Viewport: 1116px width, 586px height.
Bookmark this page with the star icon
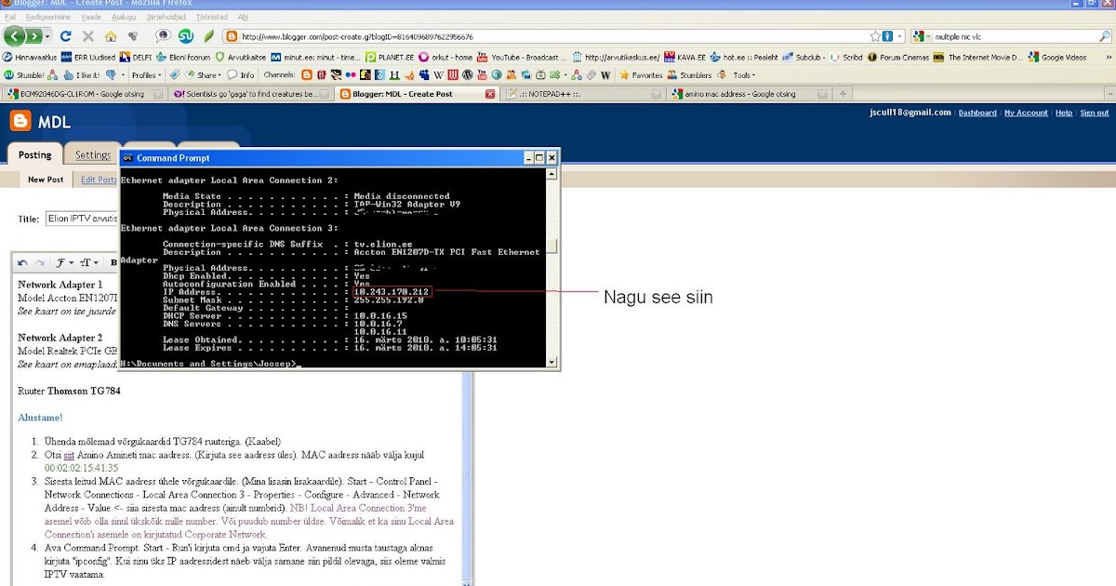pos(875,36)
